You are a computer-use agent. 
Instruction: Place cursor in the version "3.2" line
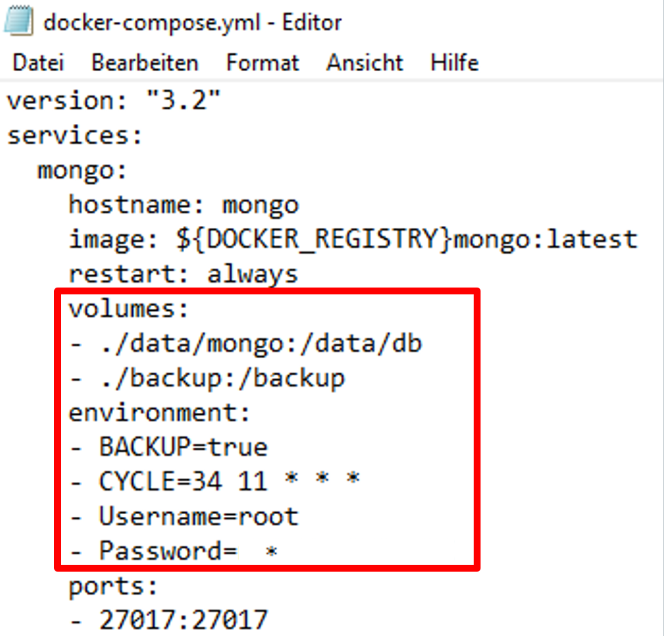coord(114,101)
